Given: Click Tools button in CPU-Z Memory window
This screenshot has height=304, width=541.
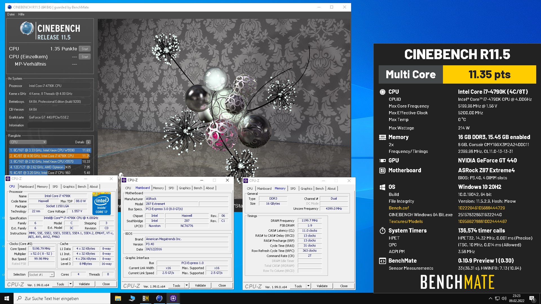Looking at the screenshot, I should click(298, 286).
